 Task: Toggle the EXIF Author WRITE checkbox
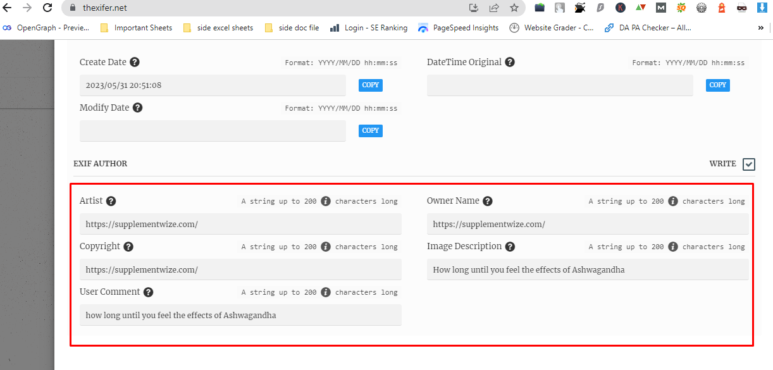click(749, 164)
